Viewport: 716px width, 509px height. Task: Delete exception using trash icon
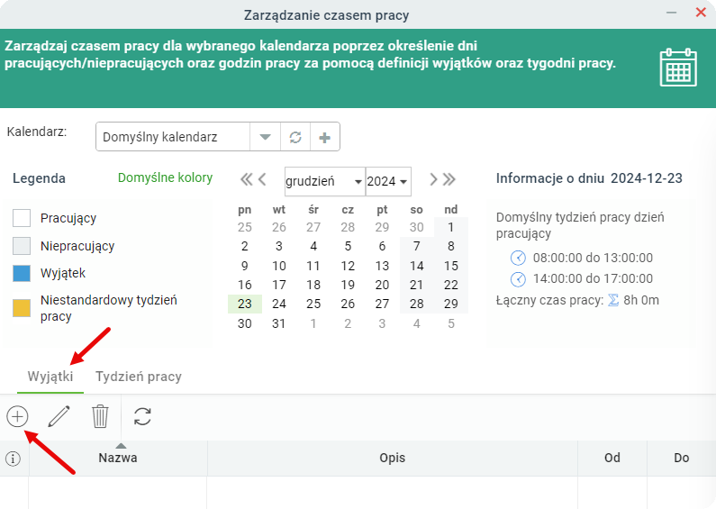[100, 416]
